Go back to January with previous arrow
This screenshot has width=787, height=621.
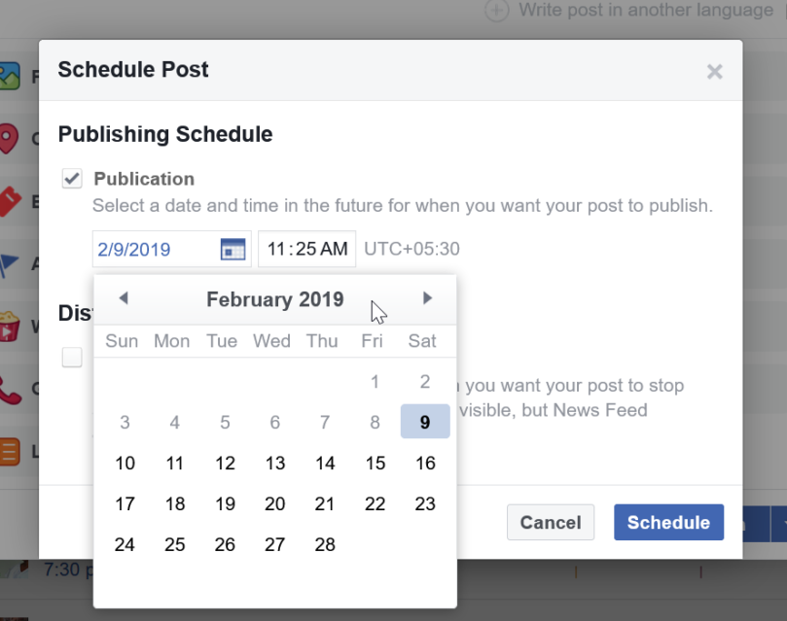[124, 298]
